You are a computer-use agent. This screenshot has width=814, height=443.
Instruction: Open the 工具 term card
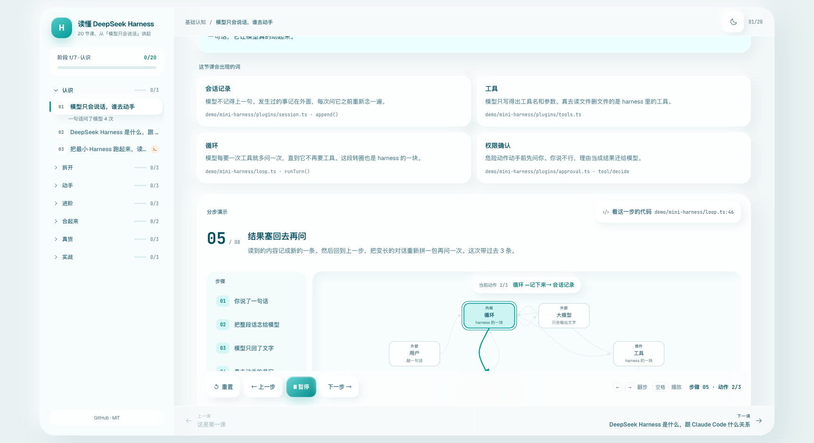point(613,101)
